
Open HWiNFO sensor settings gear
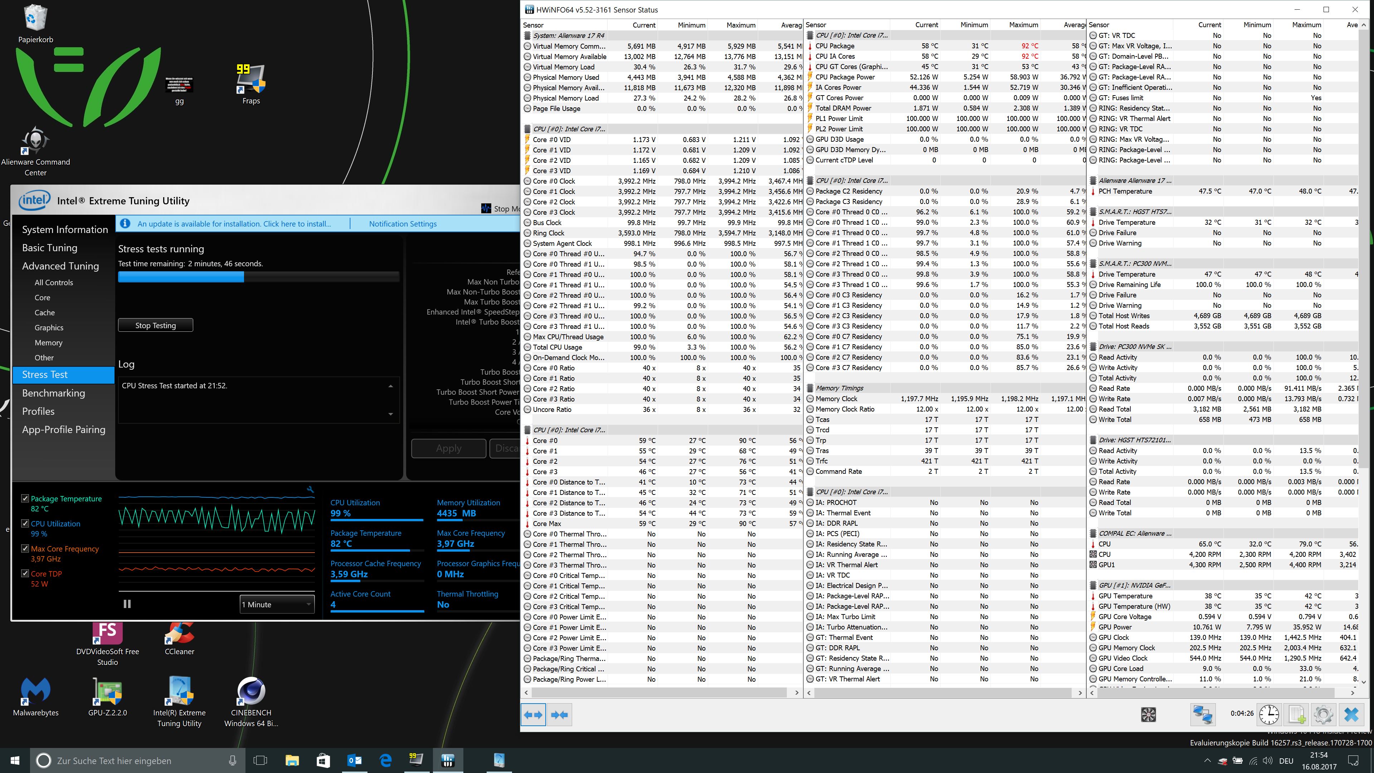point(1323,715)
